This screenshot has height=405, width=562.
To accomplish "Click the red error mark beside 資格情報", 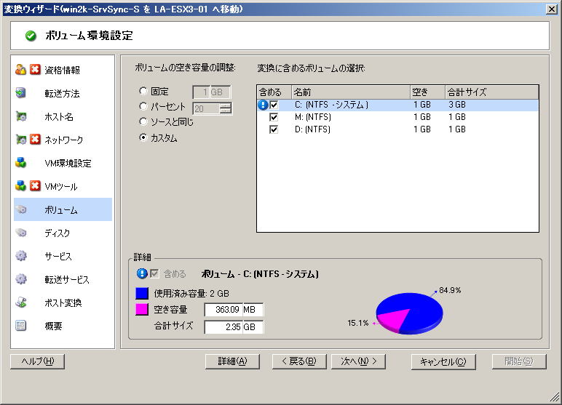I will click(35, 70).
